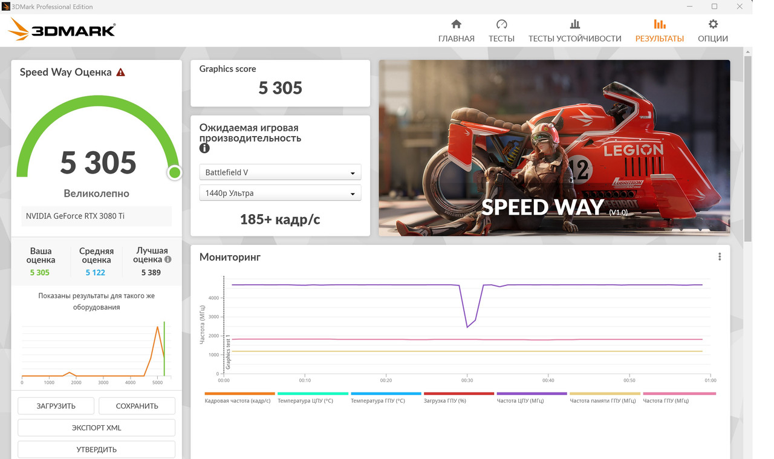
Task: Toggle Загрузка ГПУ (%) legend item
Action: [459, 397]
